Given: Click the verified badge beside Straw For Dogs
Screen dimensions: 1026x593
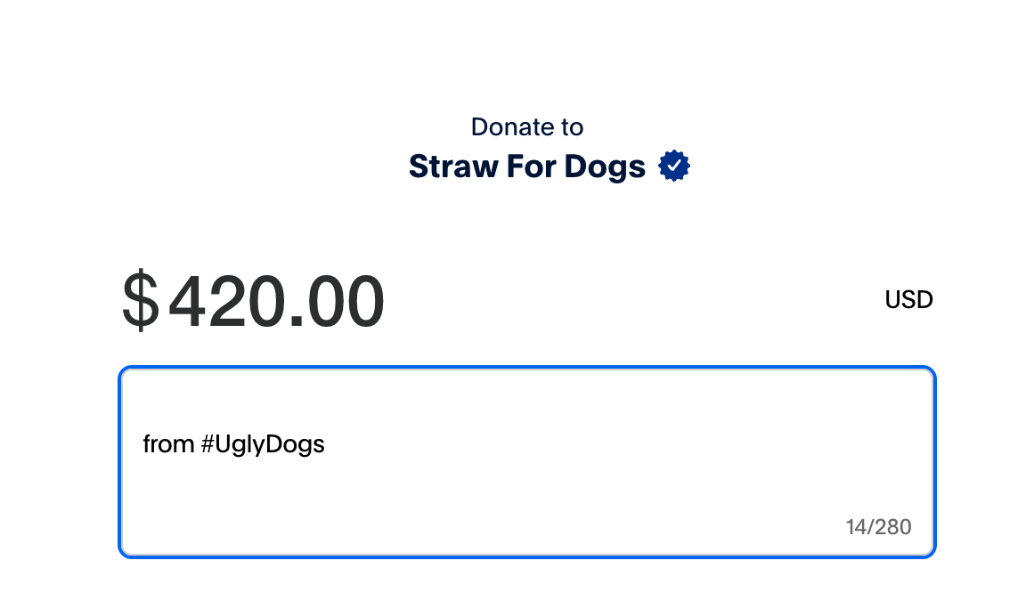Looking at the screenshot, I should click(x=674, y=167).
